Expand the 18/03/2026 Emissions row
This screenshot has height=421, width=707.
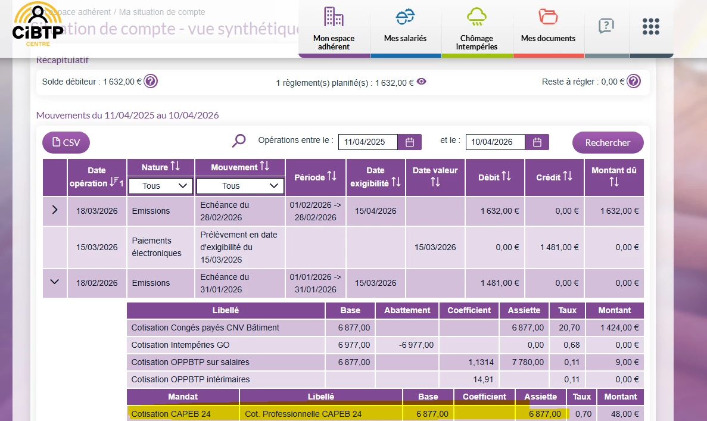click(x=55, y=210)
